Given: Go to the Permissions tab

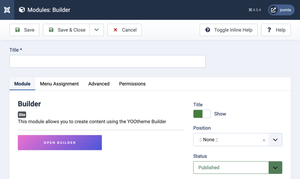Looking at the screenshot, I should tap(132, 84).
